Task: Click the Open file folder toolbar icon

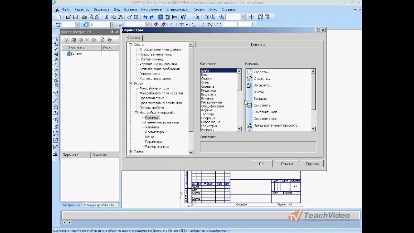Action: click(69, 17)
